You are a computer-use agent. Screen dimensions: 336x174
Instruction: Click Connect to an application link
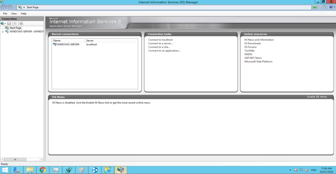tap(164, 51)
